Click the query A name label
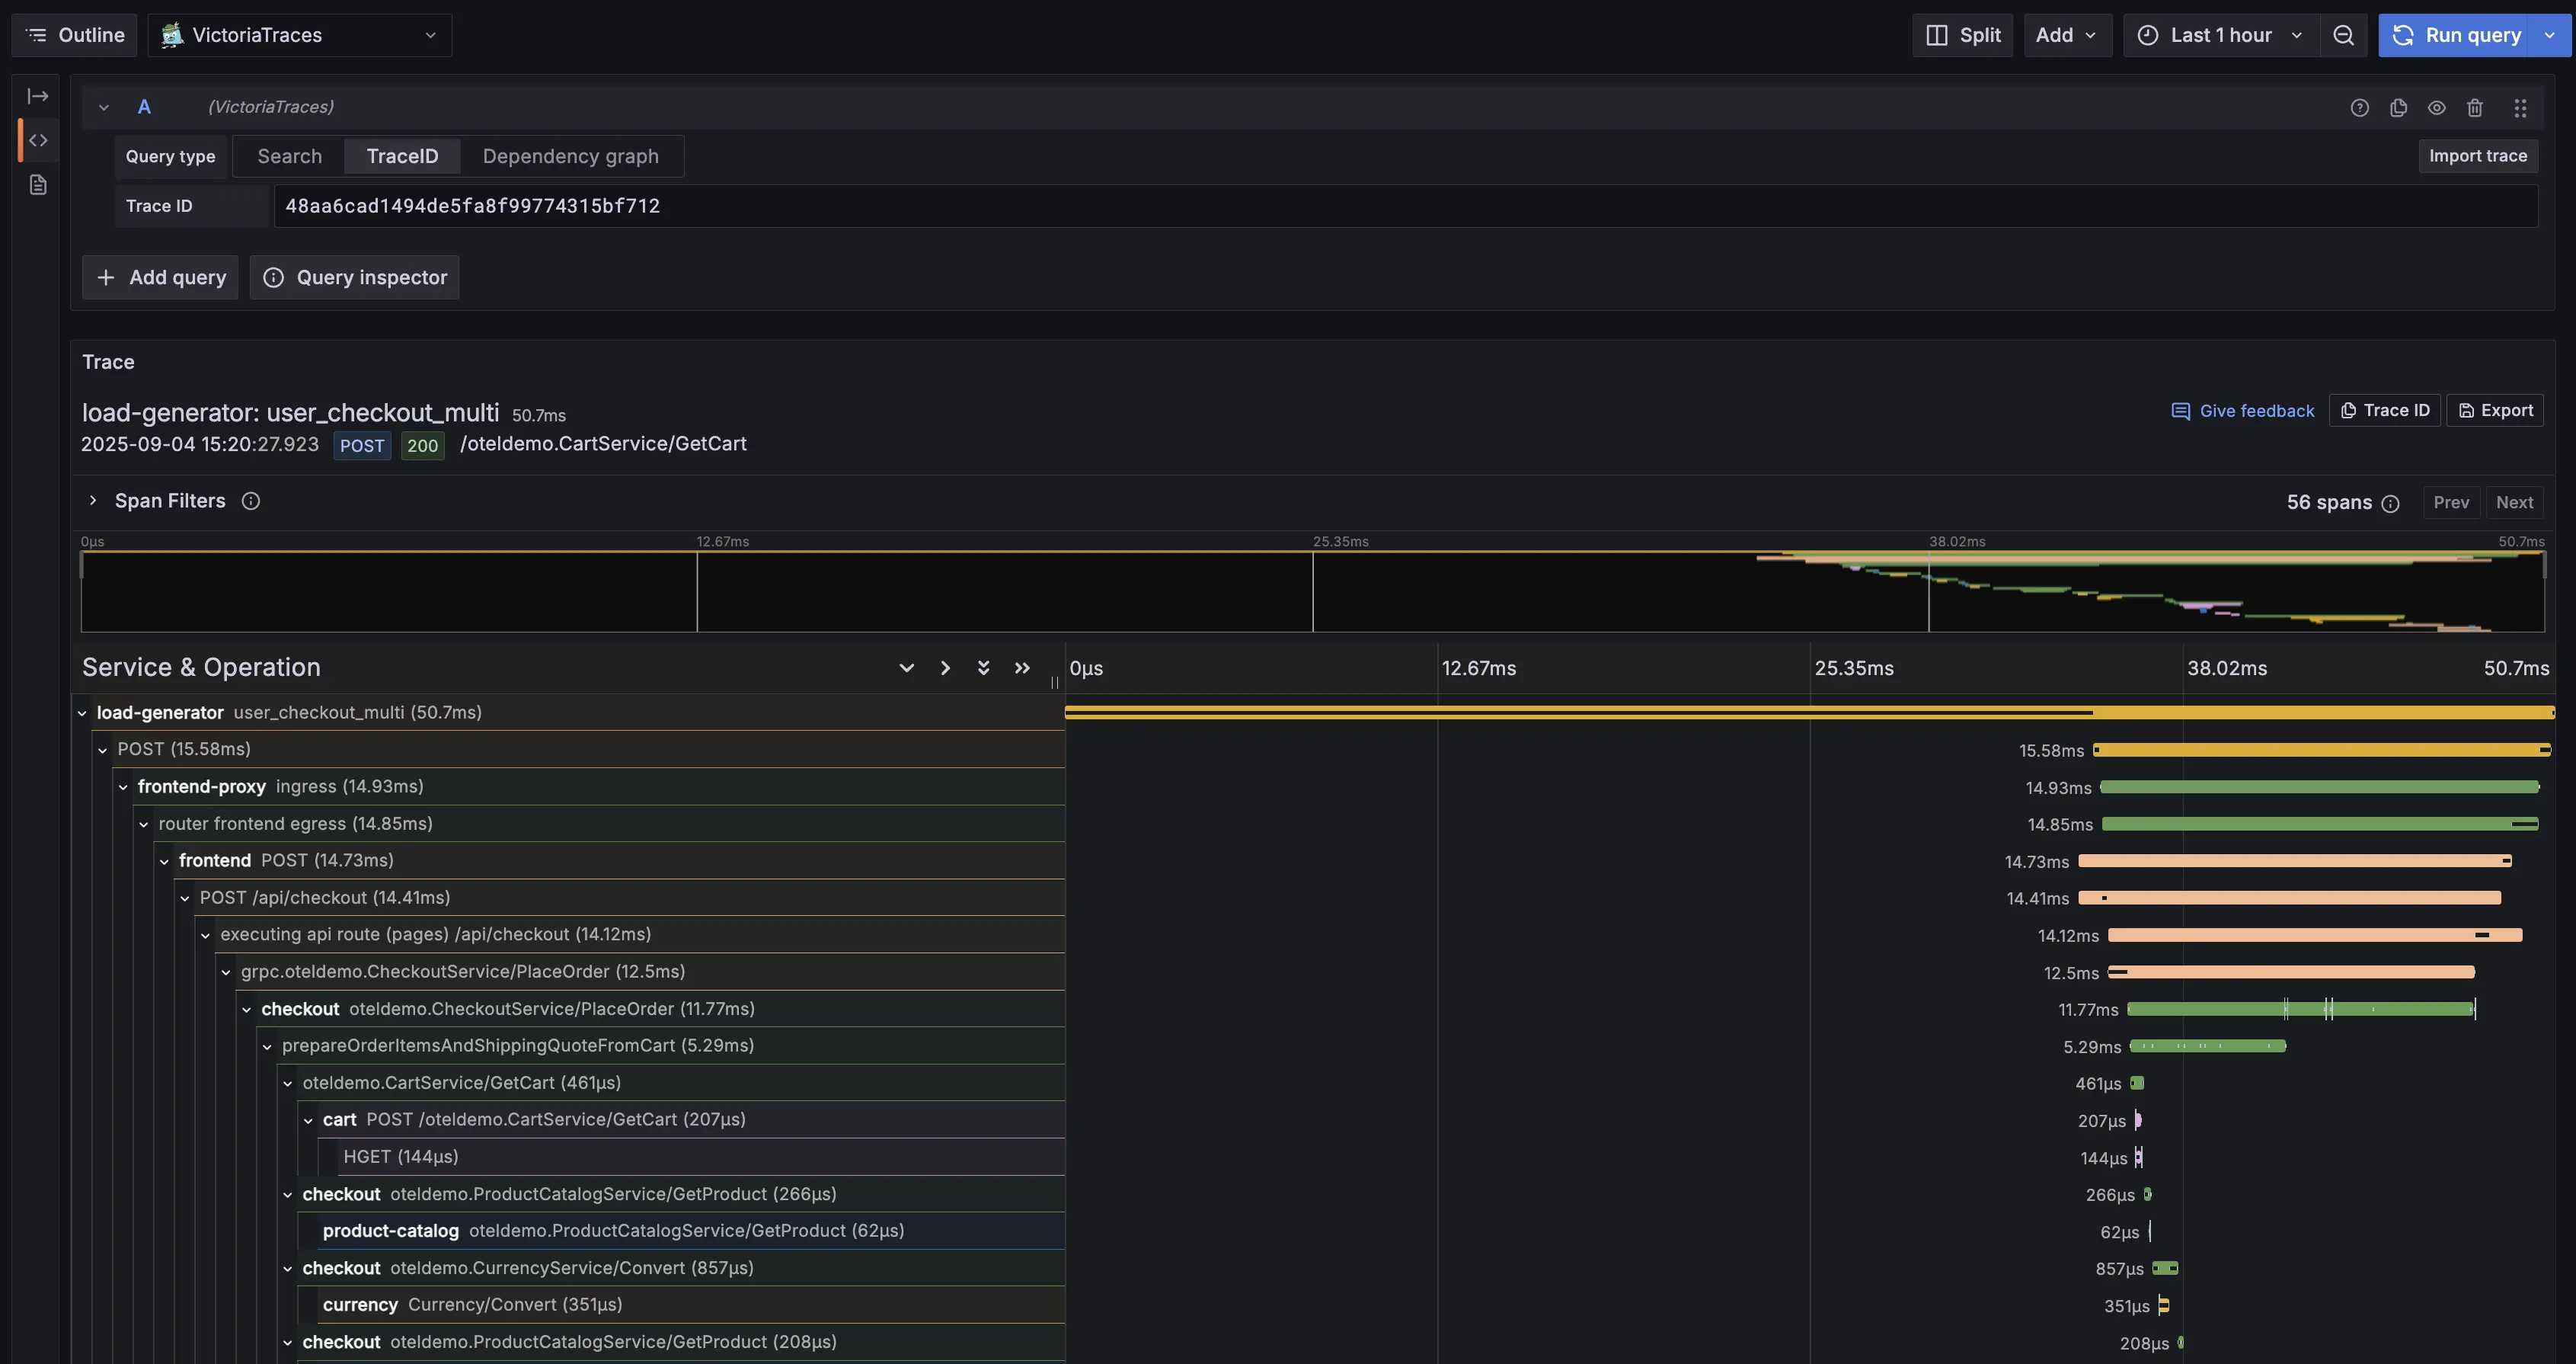The height and width of the screenshot is (1364, 2576). 144,107
